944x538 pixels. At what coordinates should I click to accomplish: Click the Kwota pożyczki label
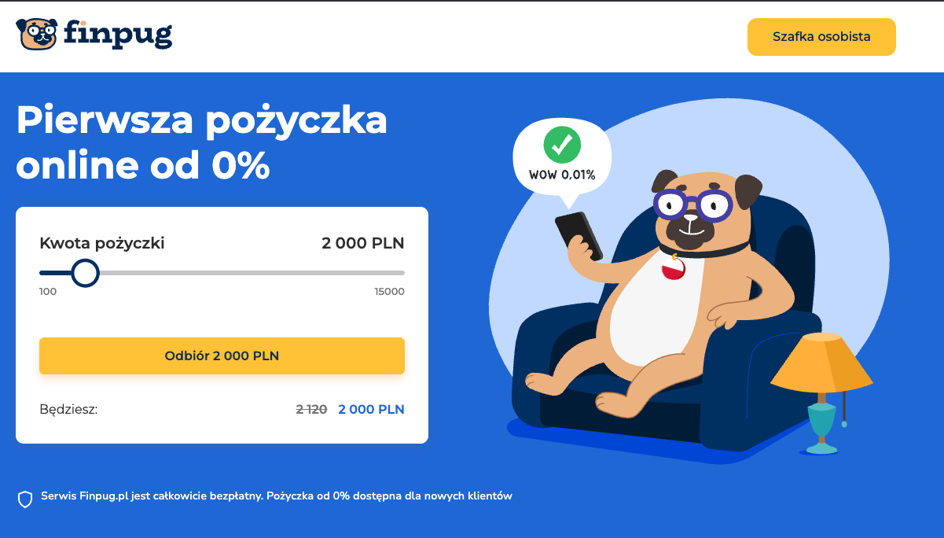coord(102,243)
